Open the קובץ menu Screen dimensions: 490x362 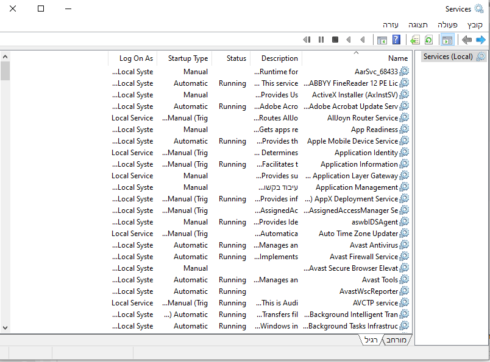point(475,25)
